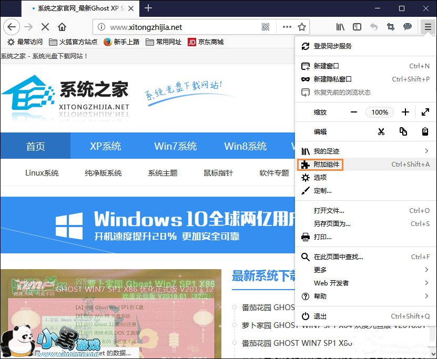Image resolution: width=437 pixels, height=359 pixels.
Task: Open the QR code icon in address bar
Action: point(266,27)
